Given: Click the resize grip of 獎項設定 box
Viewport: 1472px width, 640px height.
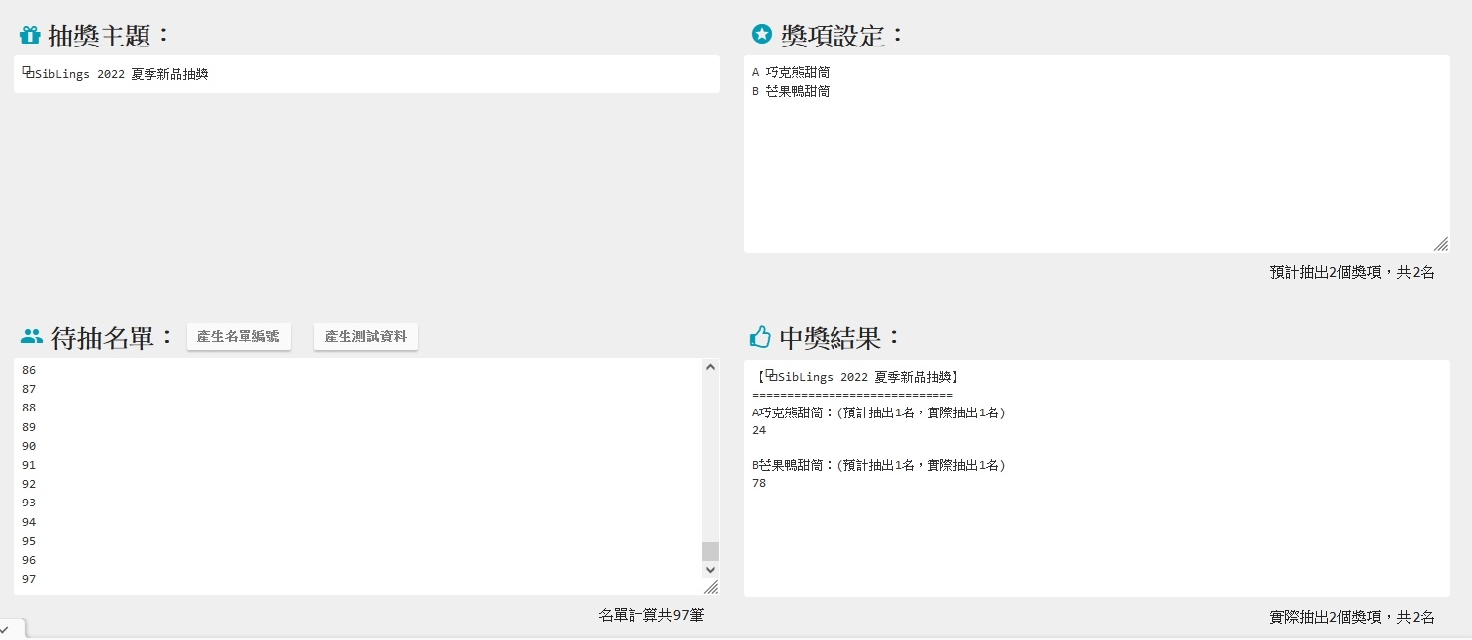Looking at the screenshot, I should coord(1441,244).
